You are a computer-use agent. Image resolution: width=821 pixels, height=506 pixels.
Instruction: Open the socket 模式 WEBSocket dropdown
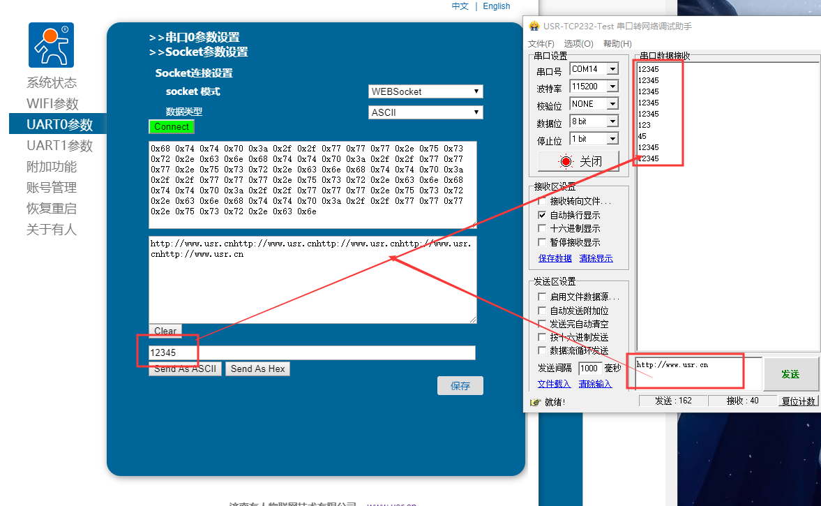425,91
